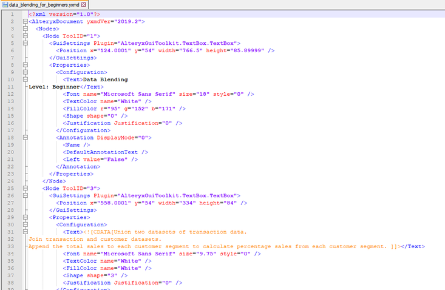Screen dimensions: 445x290
Task: Click the Shape shape="3" attribute on line 37
Action: pyautogui.click(x=102, y=275)
